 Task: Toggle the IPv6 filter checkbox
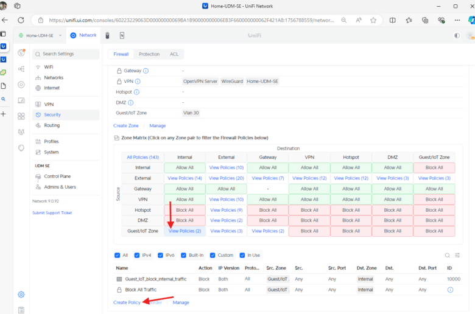click(161, 255)
